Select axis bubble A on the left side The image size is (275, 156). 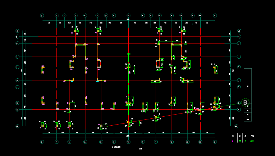coord(17,110)
